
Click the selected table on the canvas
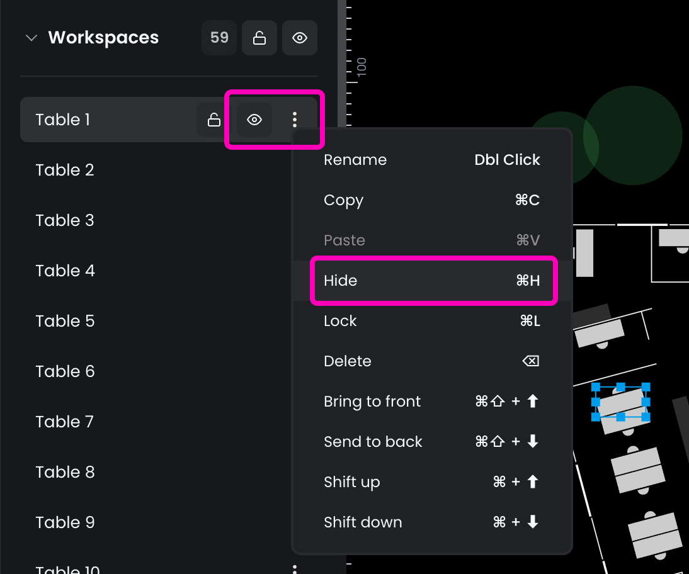click(621, 403)
